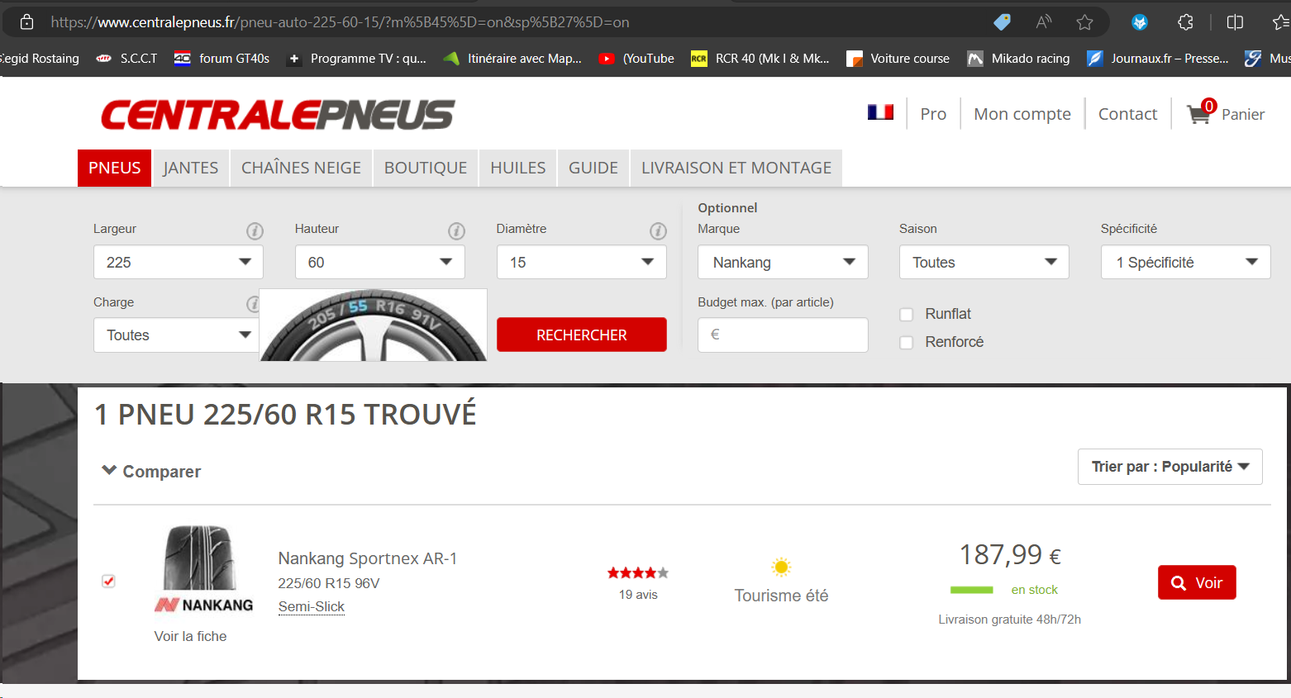Select the BOUTIQUE tab
The image size is (1291, 698).
point(426,168)
